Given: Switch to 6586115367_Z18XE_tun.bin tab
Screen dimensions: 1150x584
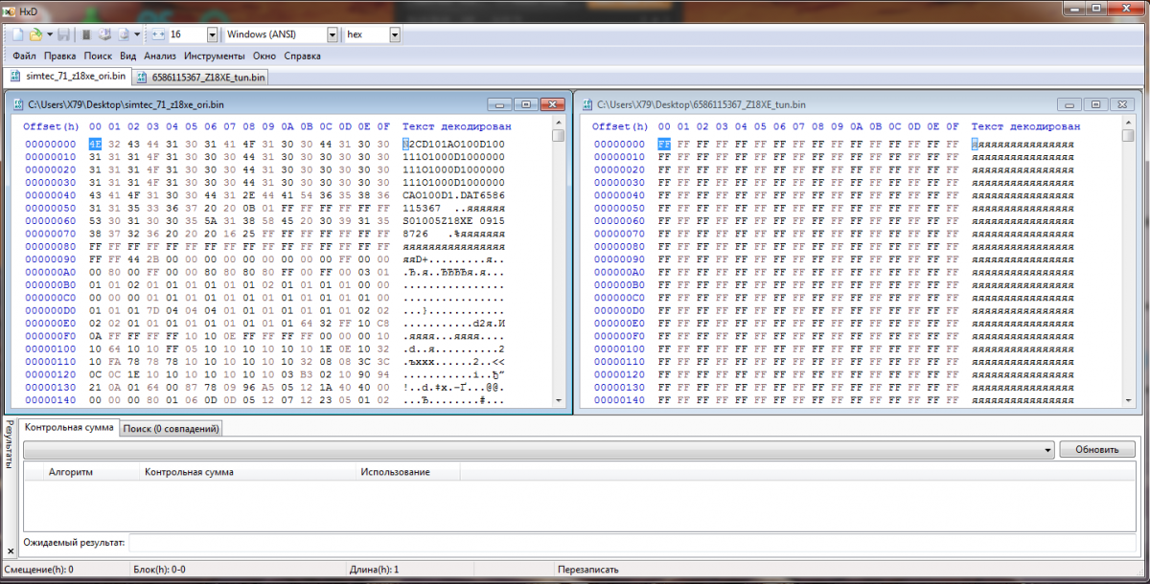Looking at the screenshot, I should [201, 77].
